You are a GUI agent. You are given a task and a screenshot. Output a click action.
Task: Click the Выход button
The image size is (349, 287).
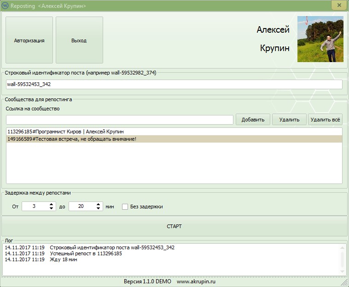tap(79, 40)
